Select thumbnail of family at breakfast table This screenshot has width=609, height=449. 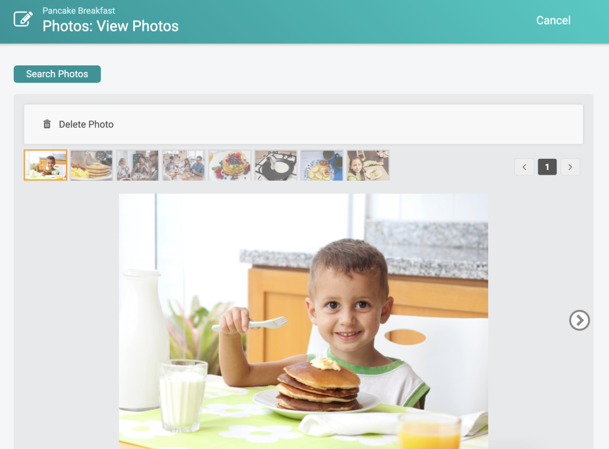click(184, 165)
